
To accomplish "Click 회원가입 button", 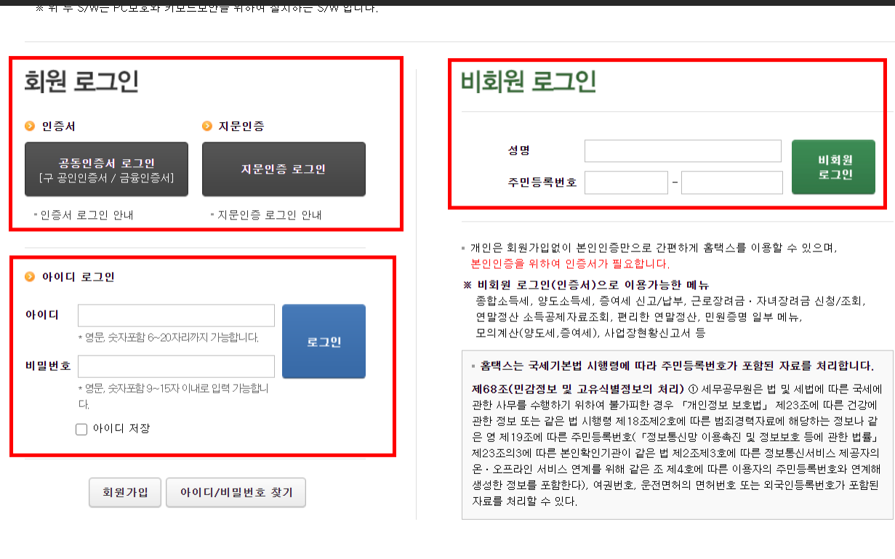I will click(125, 492).
